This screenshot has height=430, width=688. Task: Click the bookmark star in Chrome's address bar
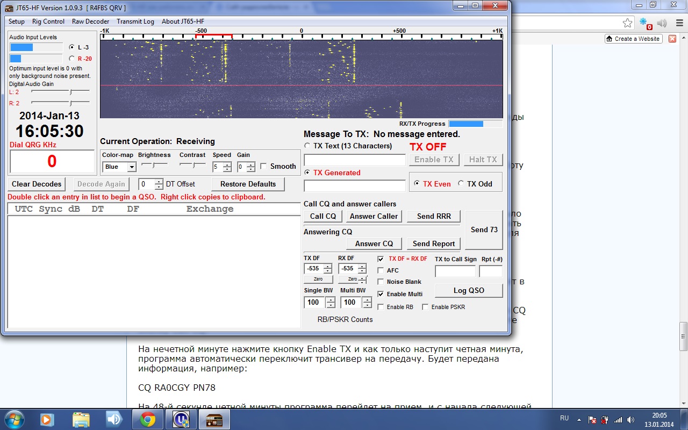pyautogui.click(x=627, y=23)
